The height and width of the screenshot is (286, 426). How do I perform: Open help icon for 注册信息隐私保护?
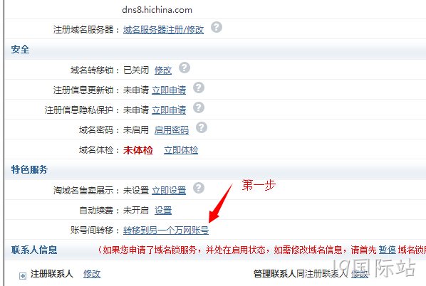[199, 107]
